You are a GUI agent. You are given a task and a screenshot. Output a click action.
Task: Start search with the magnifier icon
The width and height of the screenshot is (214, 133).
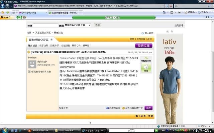[209, 6]
